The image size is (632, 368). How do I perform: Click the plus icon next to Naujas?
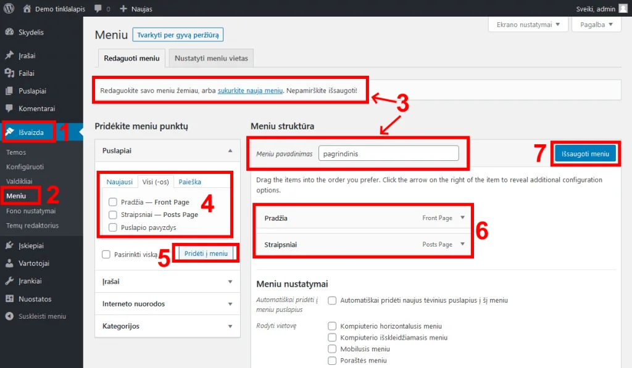123,9
